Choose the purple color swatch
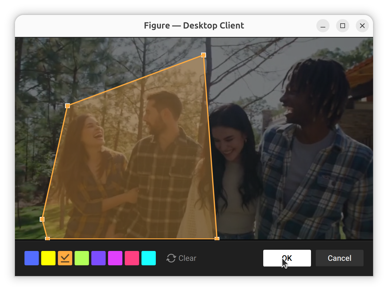 pos(98,258)
